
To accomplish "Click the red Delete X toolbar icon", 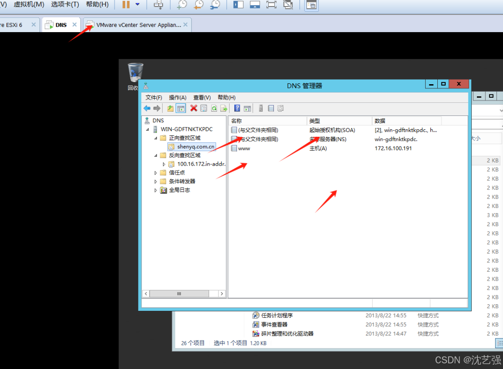I will 193,108.
